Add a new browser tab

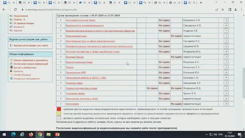201,3
